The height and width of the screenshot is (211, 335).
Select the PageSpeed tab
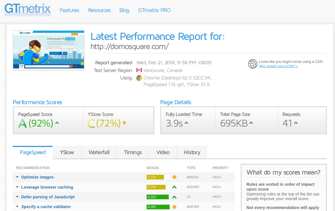33,152
